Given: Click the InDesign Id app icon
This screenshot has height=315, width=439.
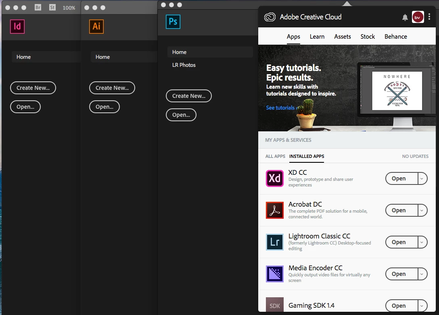Looking at the screenshot, I should pyautogui.click(x=17, y=27).
